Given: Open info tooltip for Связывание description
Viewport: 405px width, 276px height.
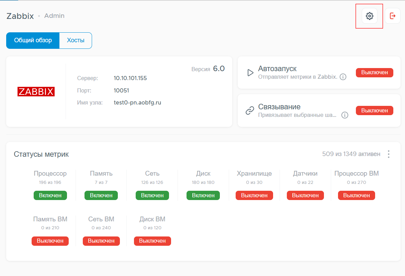Looking at the screenshot, I should [x=345, y=115].
